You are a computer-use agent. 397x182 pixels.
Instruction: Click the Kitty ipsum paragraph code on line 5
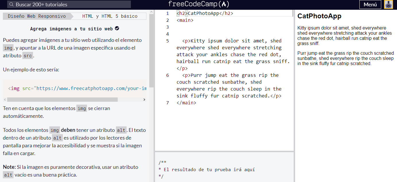[233, 54]
